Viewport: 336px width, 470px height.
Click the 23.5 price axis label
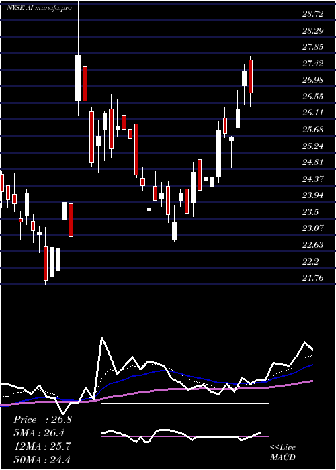(x=310, y=212)
